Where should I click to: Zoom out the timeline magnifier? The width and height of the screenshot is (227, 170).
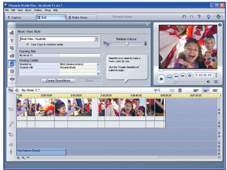coord(23,158)
